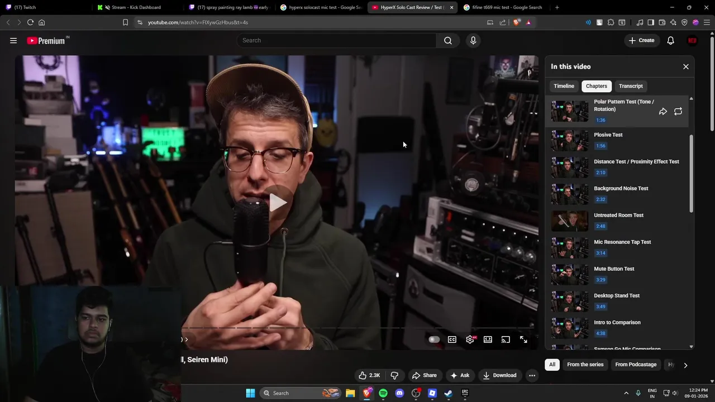The image size is (715, 402).
Task: Click the 3:49 Desktop Stand Test timestamp
Action: tap(600, 307)
